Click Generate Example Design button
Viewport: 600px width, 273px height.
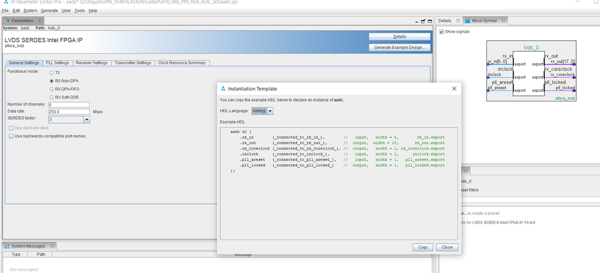tap(399, 47)
